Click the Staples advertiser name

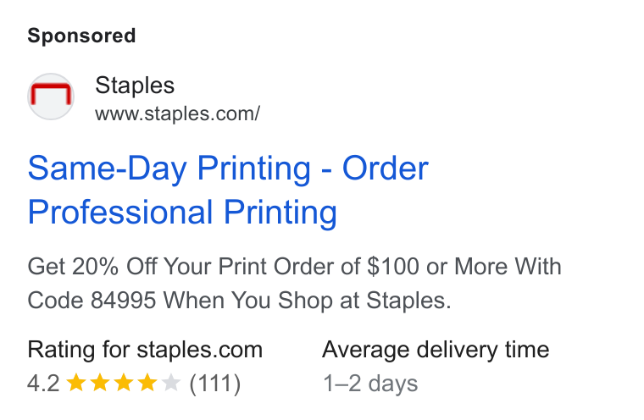(x=135, y=86)
